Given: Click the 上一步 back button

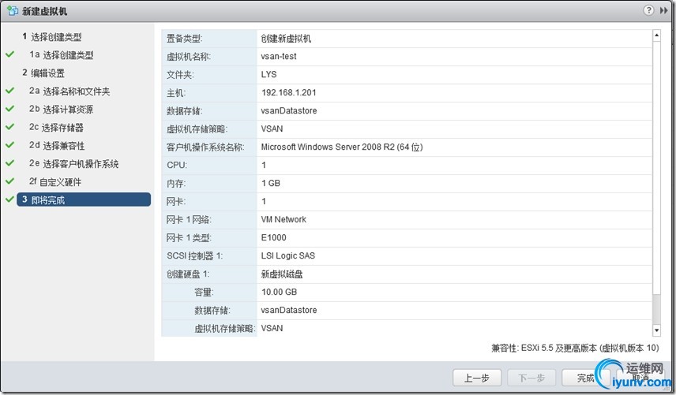Looking at the screenshot, I should coord(477,378).
